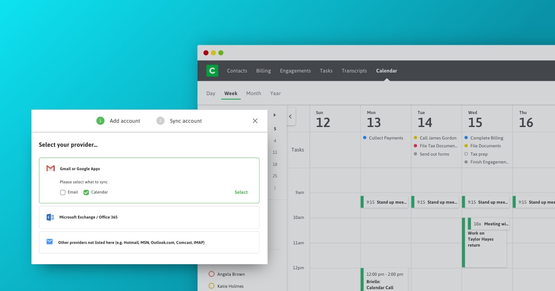
Task: Uncheck the Calendar sync checkbox
Action: [86, 193]
